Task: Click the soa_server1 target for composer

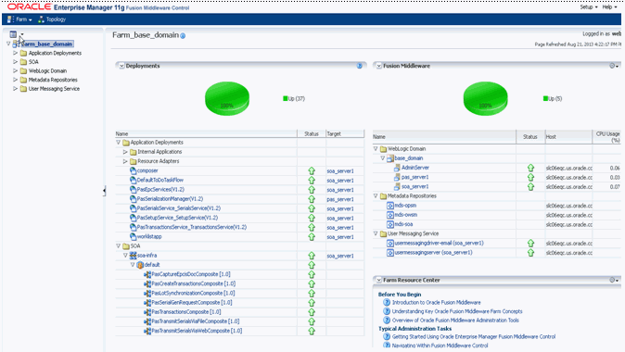Action: coord(340,170)
